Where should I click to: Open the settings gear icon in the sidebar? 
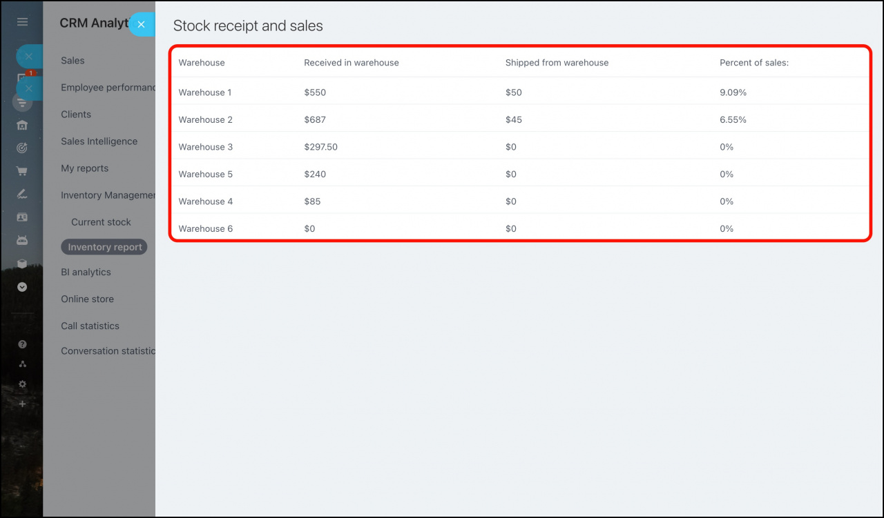(x=22, y=384)
